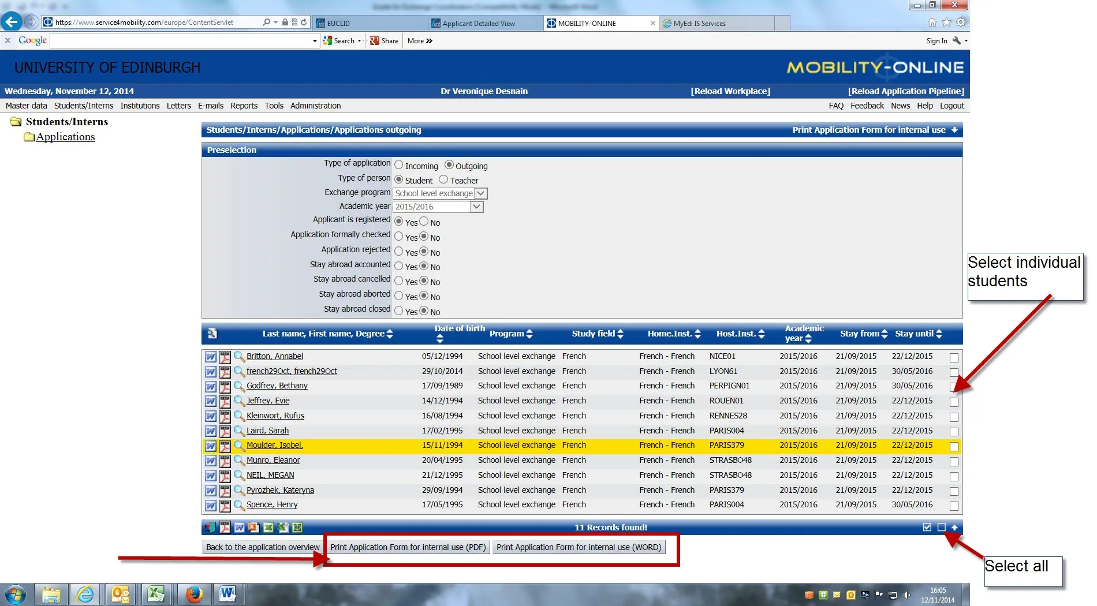This screenshot has height=606, width=1097.
Task: Check the row checkbox for Munro, Eleanor
Action: [954, 462]
